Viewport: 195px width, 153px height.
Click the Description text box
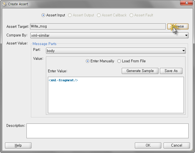click(108, 131)
